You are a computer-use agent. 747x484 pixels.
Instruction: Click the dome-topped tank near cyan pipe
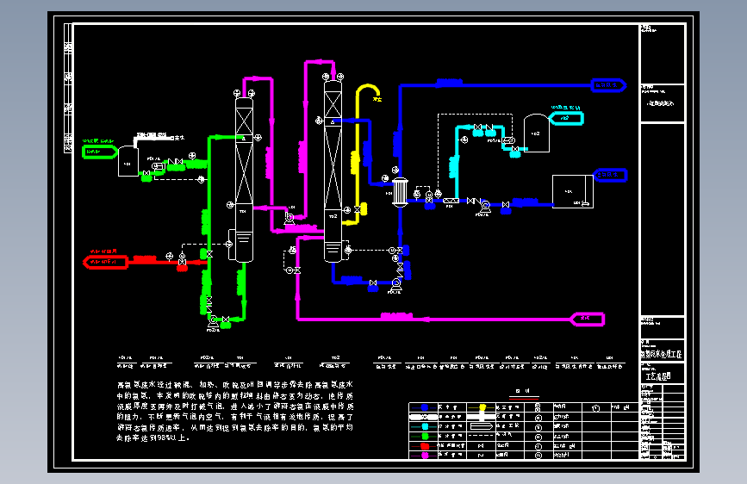537,133
